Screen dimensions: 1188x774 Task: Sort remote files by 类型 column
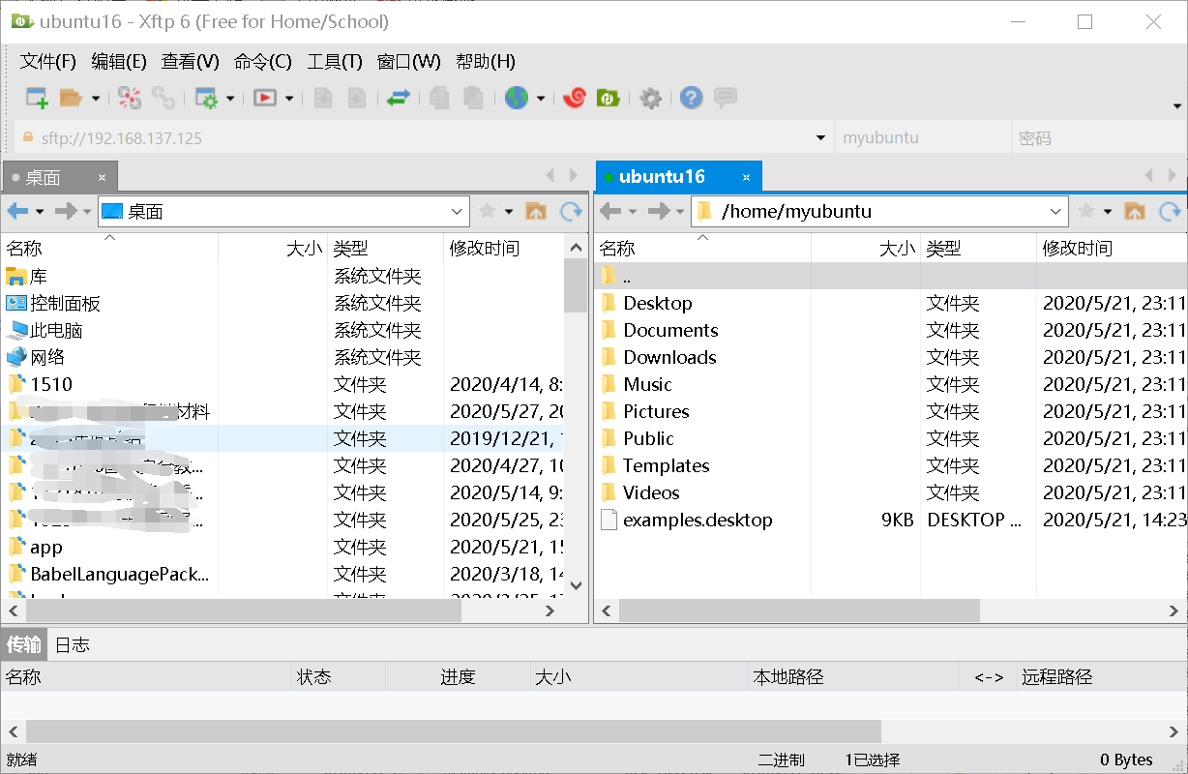[x=978, y=249]
